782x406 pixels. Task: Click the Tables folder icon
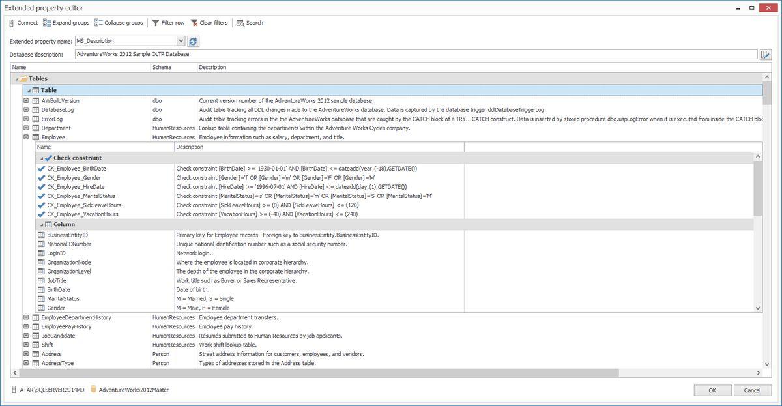pos(23,78)
